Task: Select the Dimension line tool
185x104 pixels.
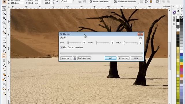Action: click(x=4, y=65)
